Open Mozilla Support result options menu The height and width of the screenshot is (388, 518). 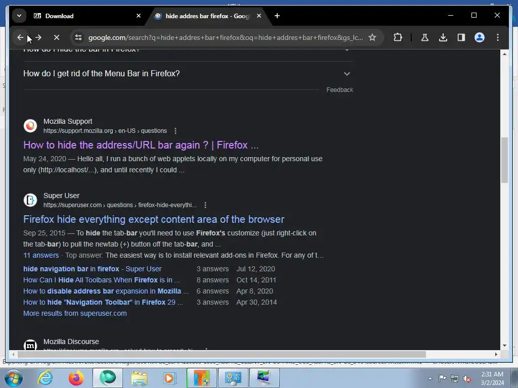pos(176,131)
